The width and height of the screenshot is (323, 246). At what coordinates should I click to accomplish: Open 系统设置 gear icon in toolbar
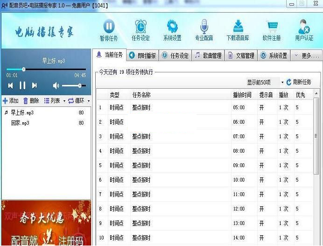pyautogui.click(x=172, y=27)
